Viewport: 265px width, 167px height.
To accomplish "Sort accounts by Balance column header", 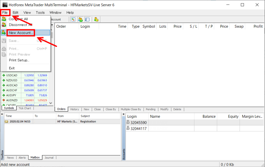I will 209,116.
